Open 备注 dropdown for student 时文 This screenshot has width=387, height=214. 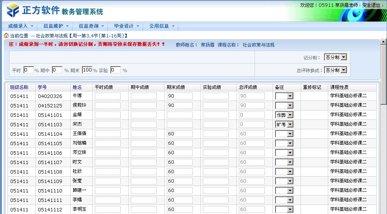click(284, 162)
